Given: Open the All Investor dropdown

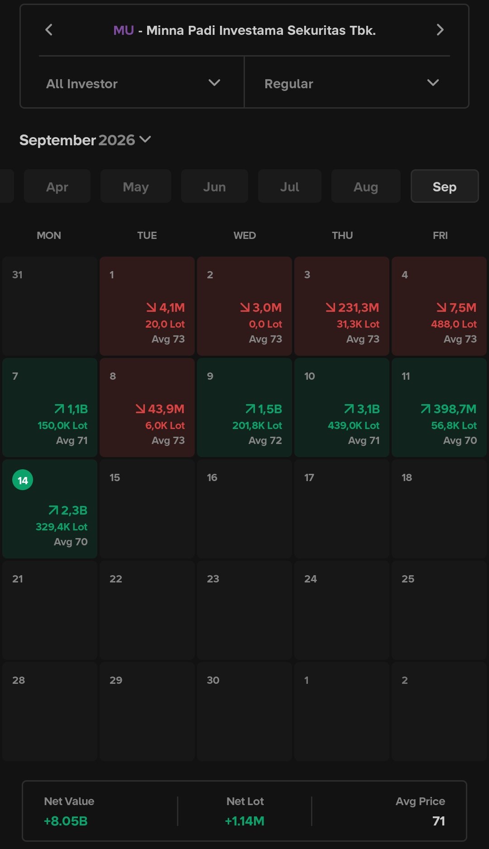Looking at the screenshot, I should [133, 83].
